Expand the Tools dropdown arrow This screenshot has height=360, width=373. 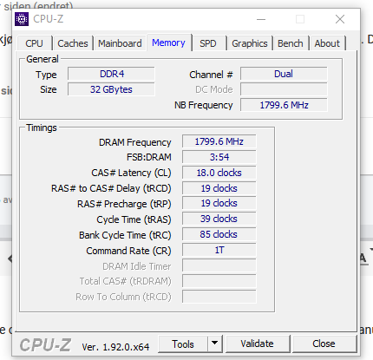click(x=214, y=344)
